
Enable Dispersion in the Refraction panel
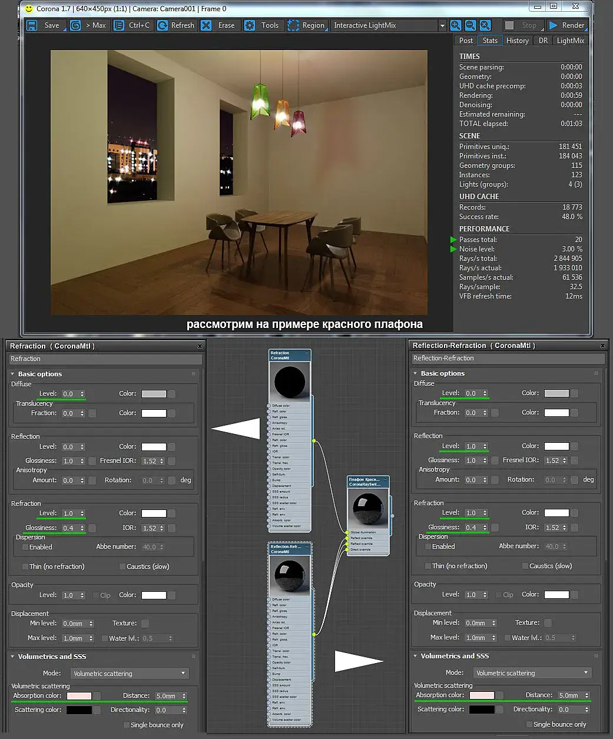(25, 548)
